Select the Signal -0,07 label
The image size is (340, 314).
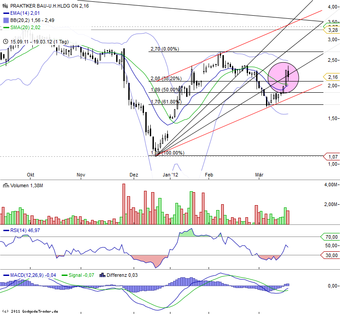81,275
